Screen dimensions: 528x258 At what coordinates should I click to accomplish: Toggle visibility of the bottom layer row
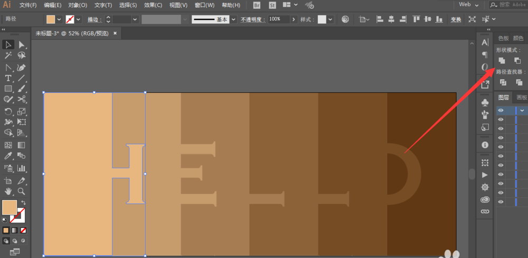[501, 202]
